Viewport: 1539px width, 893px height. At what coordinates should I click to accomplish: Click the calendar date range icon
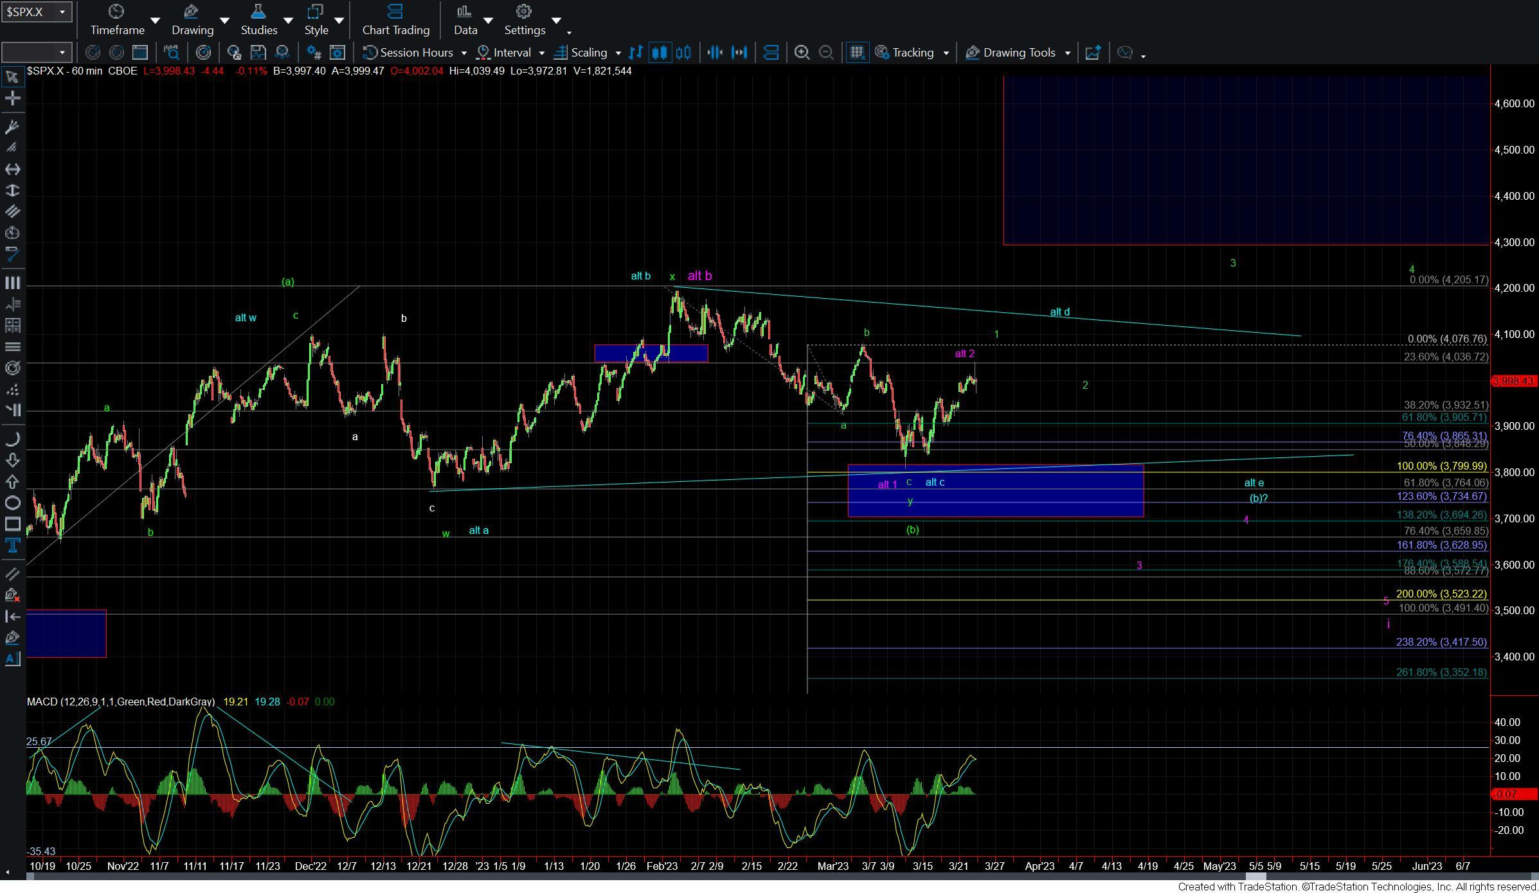pyautogui.click(x=139, y=53)
